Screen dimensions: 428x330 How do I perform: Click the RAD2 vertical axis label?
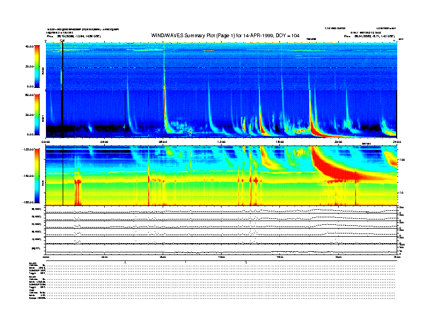pyautogui.click(x=43, y=71)
